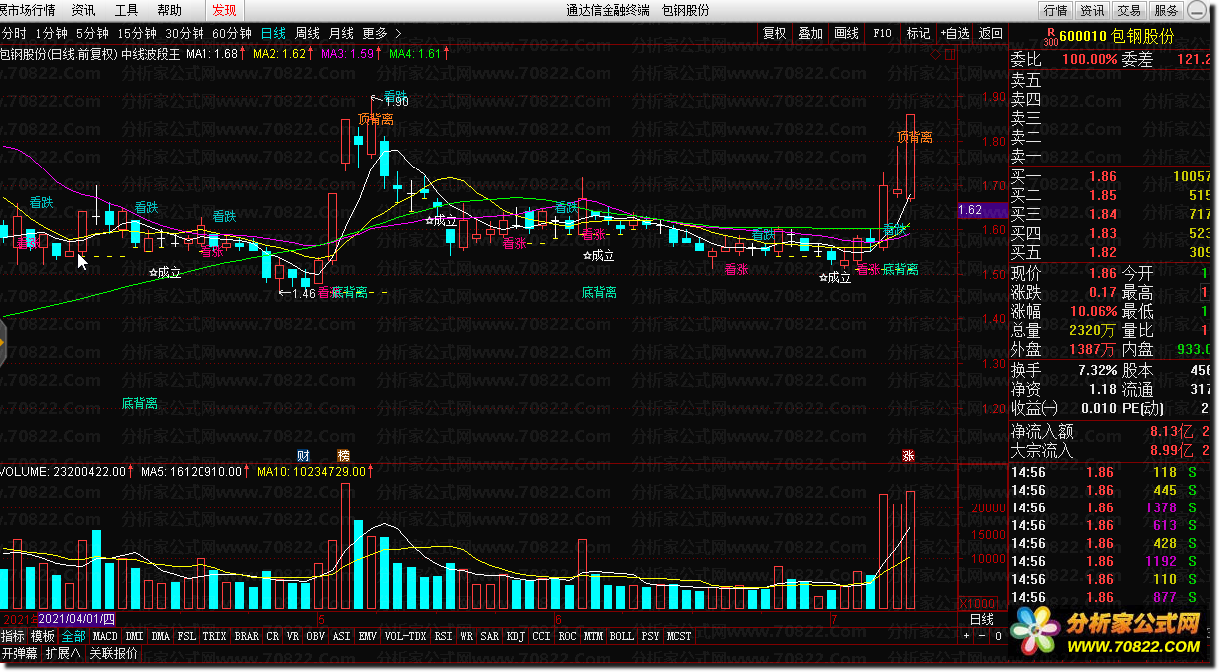Viewport: 1220px width, 672px height.
Task: Select the 指标 tab at bottom
Action: (x=13, y=636)
